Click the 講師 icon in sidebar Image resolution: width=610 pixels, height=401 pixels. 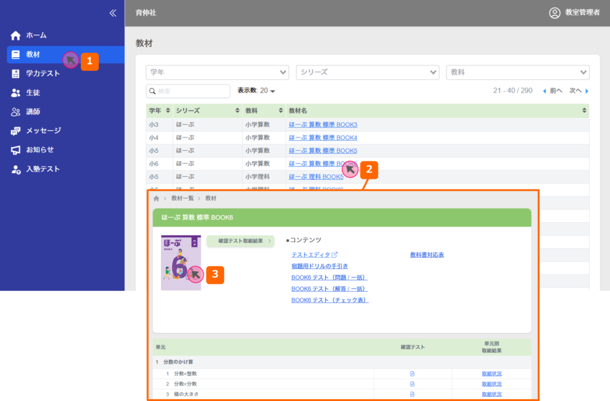pyautogui.click(x=16, y=112)
